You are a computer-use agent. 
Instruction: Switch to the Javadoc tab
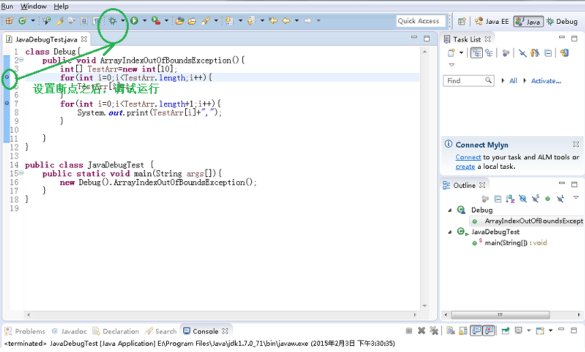[69, 331]
